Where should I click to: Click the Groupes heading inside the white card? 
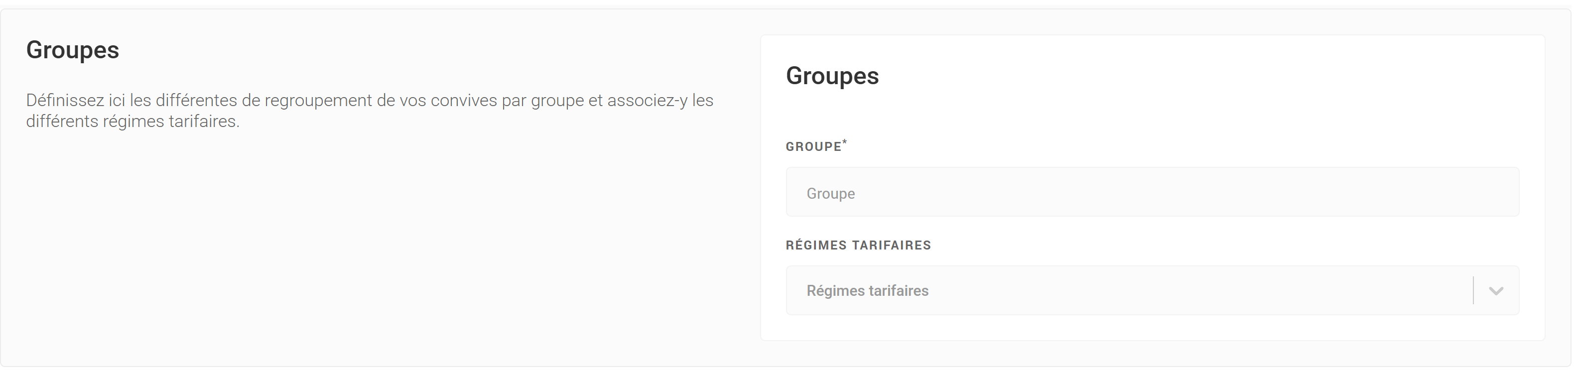coord(832,76)
